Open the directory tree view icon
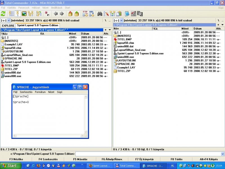This screenshot has height=169, width=225. (x=31, y=14)
